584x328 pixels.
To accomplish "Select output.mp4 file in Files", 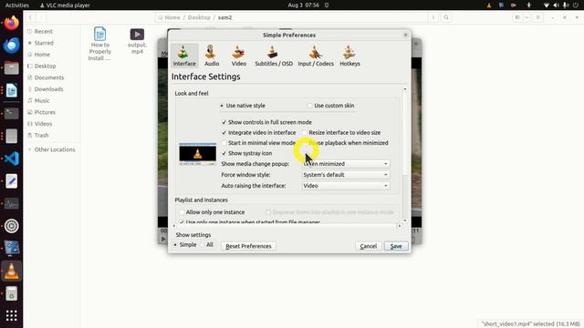I will pos(137,41).
